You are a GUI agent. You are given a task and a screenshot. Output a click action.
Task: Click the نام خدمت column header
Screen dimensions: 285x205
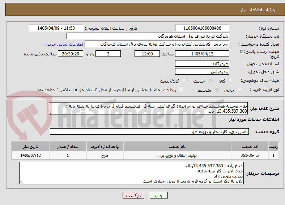(x=177, y=147)
